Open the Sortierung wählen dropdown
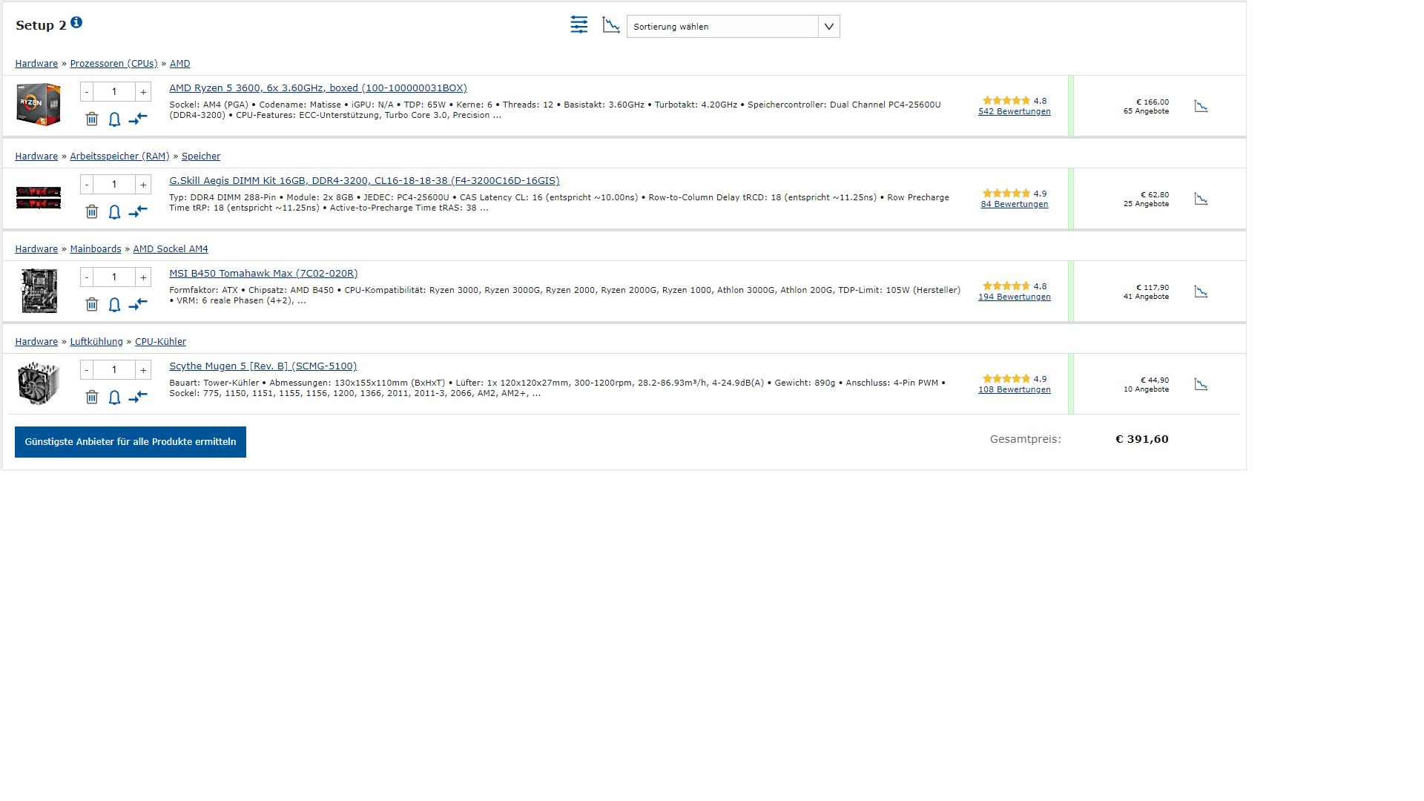The image size is (1424, 801). click(x=722, y=27)
